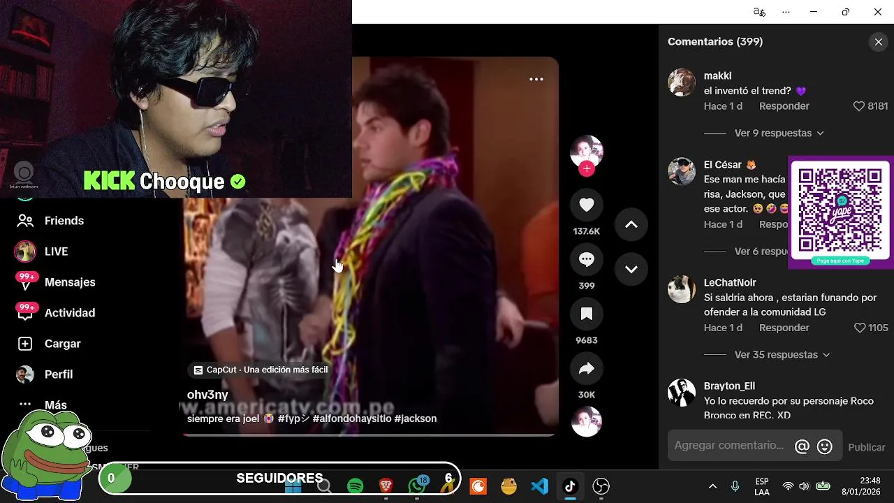Open volume control in tray
This screenshot has width=894, height=503.
tap(804, 486)
